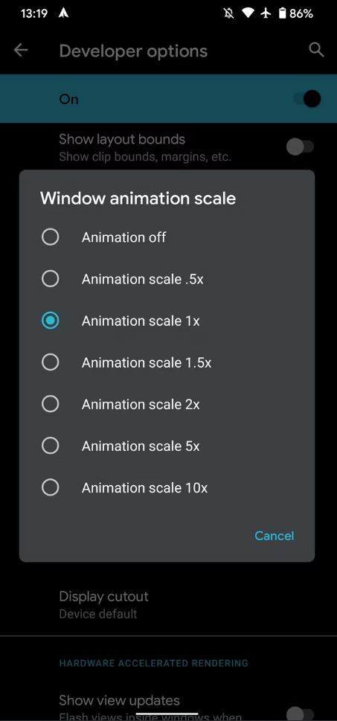Tap the airplane mode status icon

click(266, 13)
